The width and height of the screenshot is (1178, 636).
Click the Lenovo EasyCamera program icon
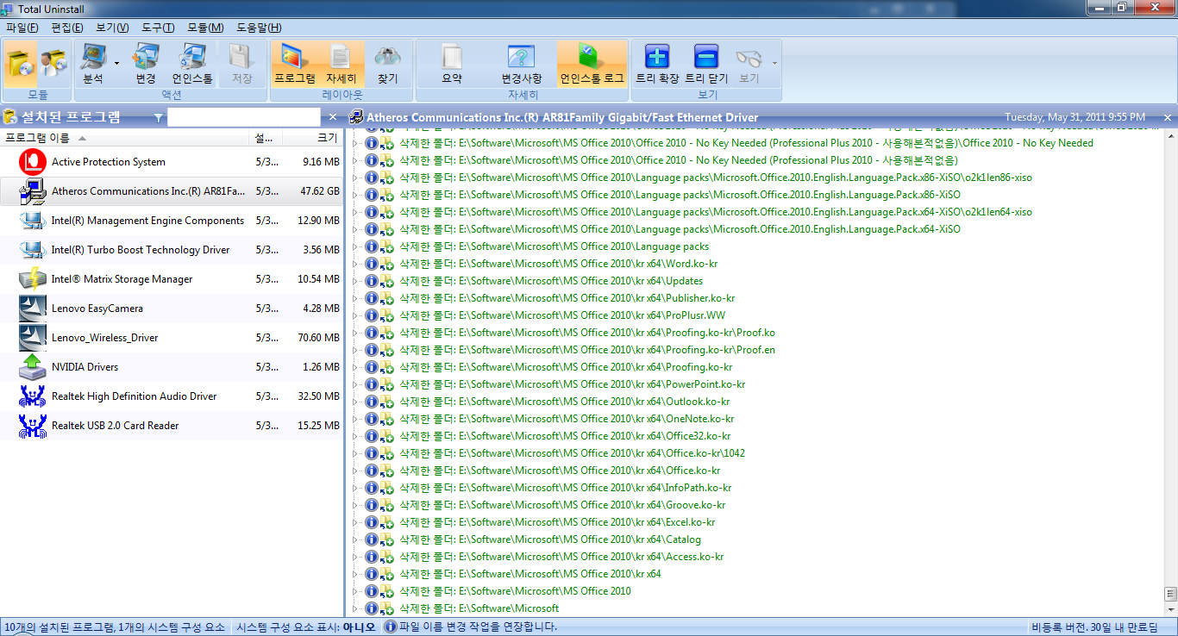pyautogui.click(x=33, y=309)
